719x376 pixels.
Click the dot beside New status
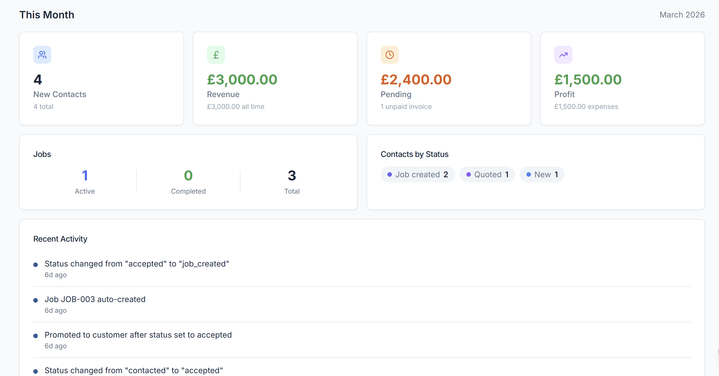tap(529, 174)
